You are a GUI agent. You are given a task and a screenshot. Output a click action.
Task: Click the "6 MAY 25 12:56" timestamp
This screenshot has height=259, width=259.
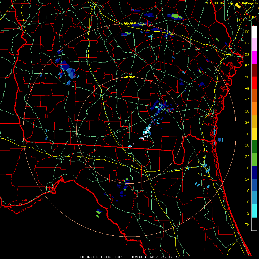pyautogui.click(x=163, y=257)
